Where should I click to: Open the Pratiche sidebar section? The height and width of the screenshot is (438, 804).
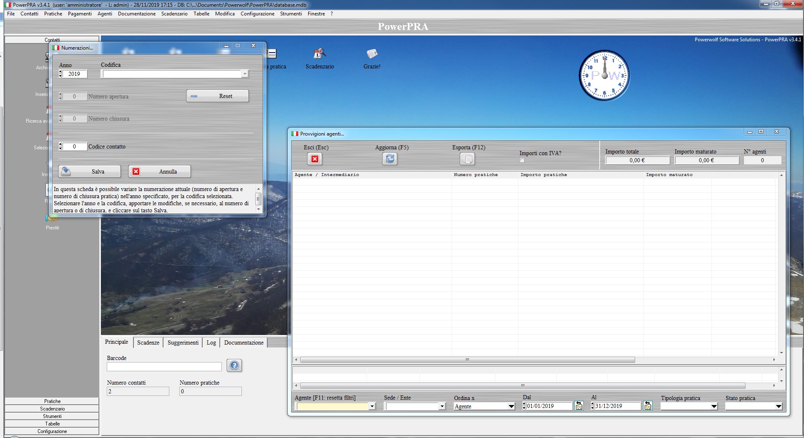click(x=52, y=401)
